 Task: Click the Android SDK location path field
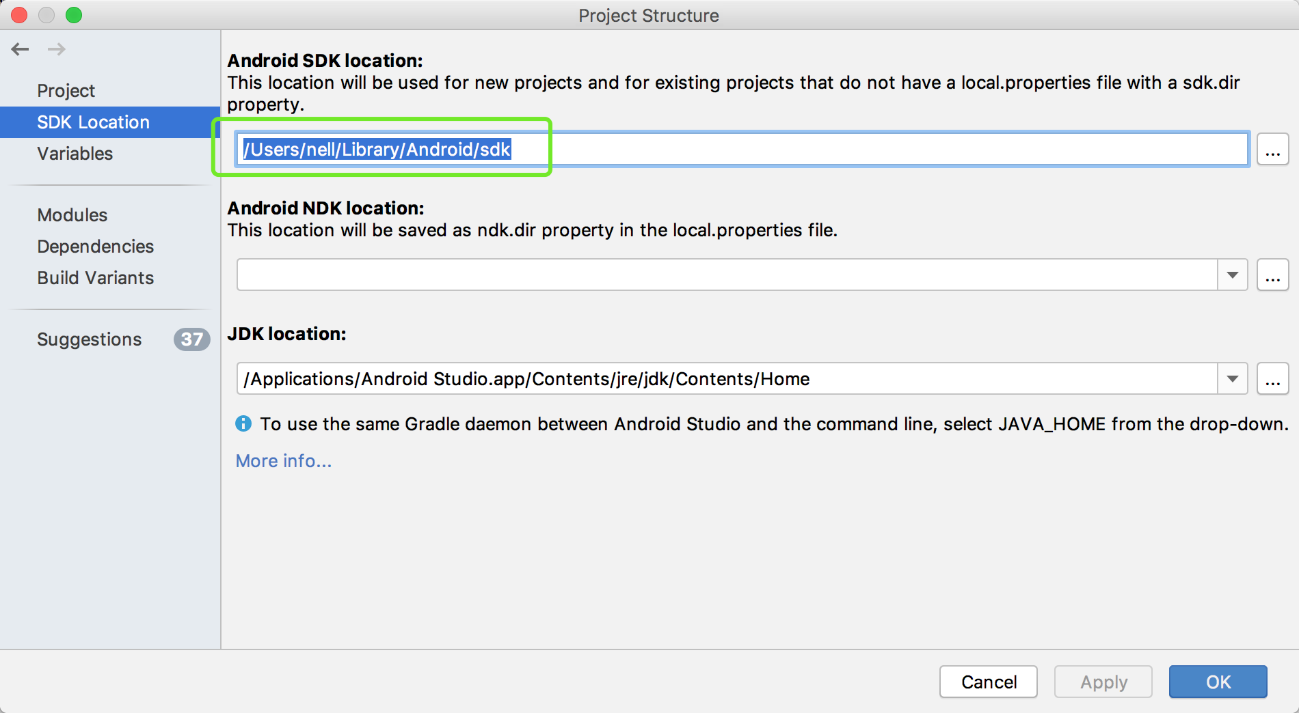coord(743,150)
